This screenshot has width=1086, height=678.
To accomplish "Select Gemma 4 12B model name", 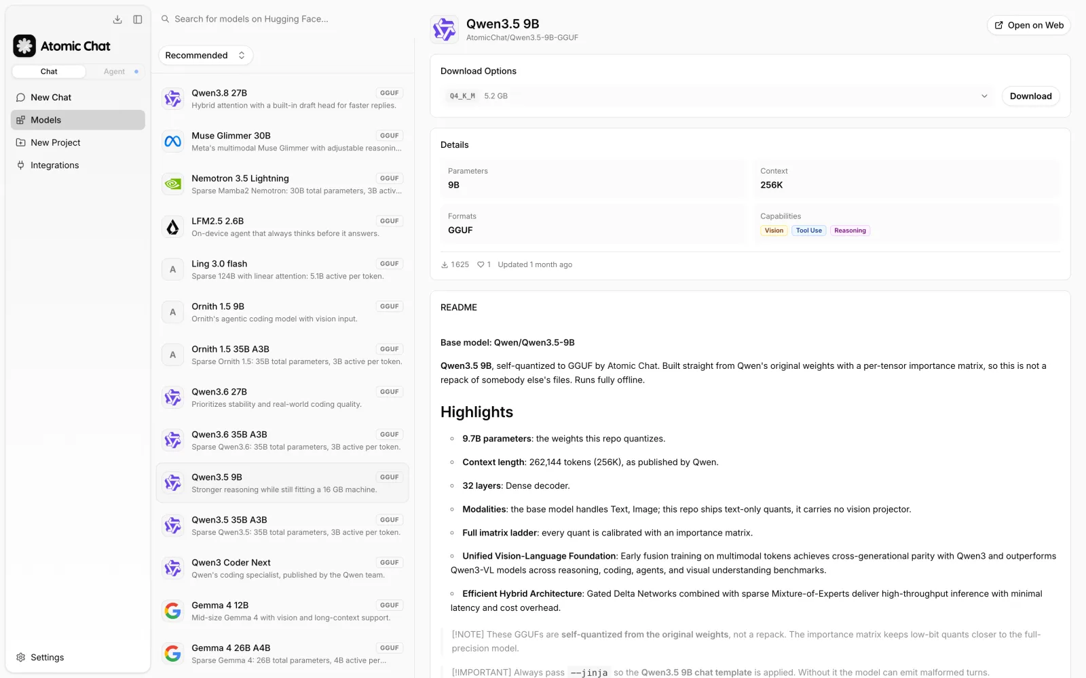I will point(220,605).
